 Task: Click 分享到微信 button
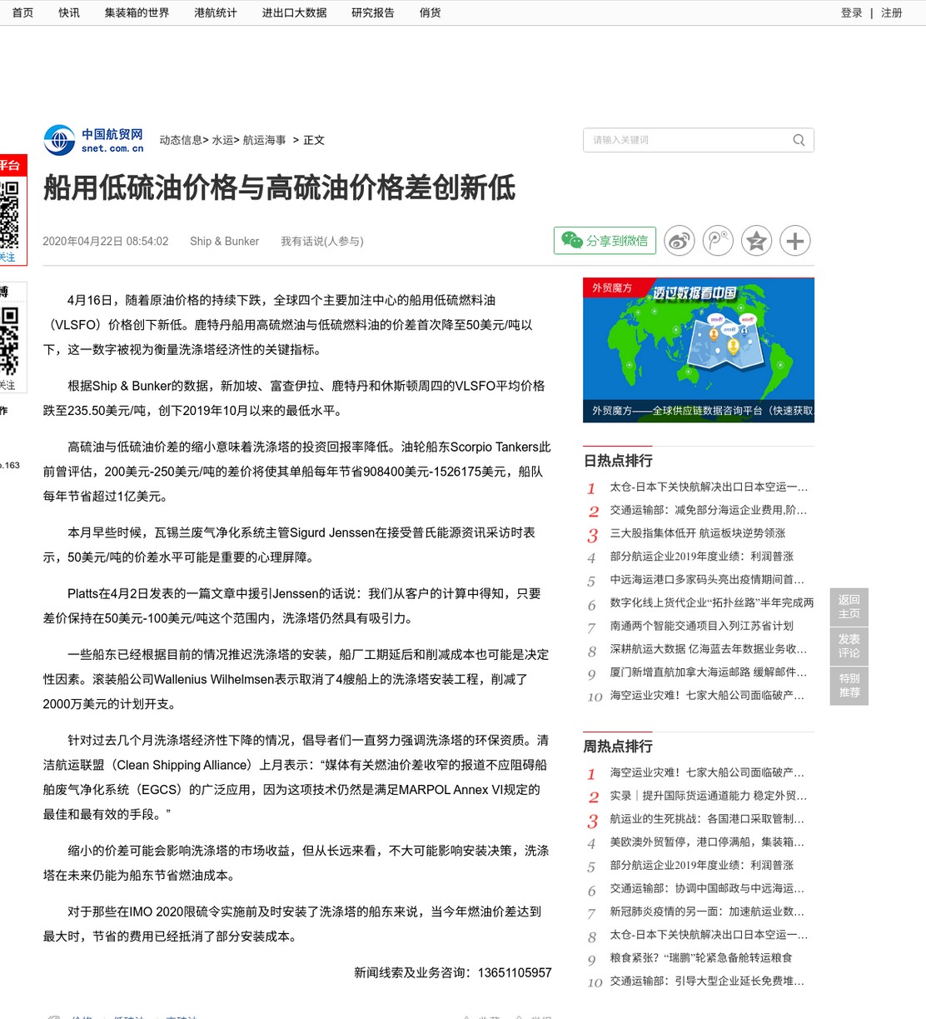605,241
